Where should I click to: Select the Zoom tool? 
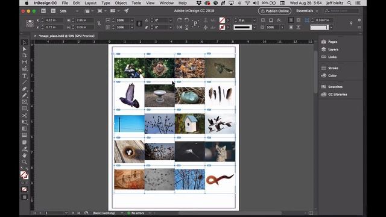click(x=24, y=162)
